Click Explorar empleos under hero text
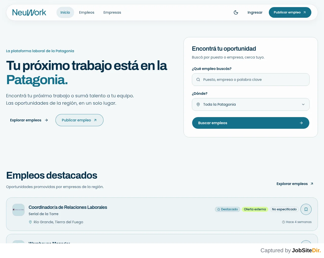Viewport: 324px width, 258px height. (29, 120)
